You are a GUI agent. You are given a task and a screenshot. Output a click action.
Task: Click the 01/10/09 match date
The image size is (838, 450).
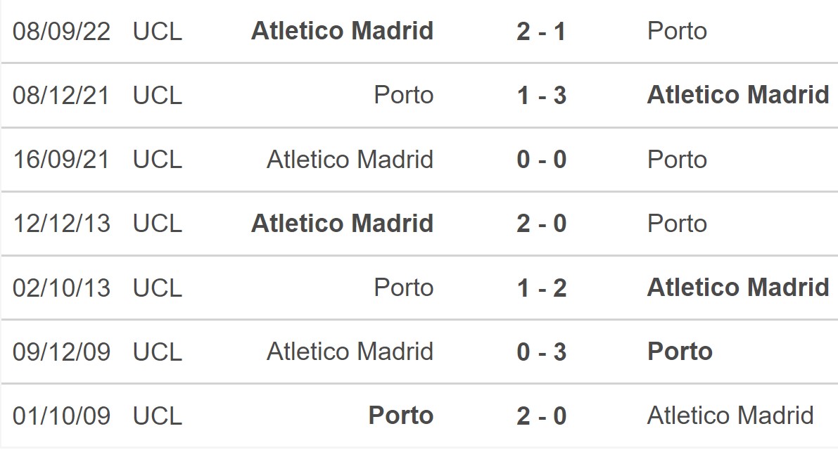coord(61,416)
